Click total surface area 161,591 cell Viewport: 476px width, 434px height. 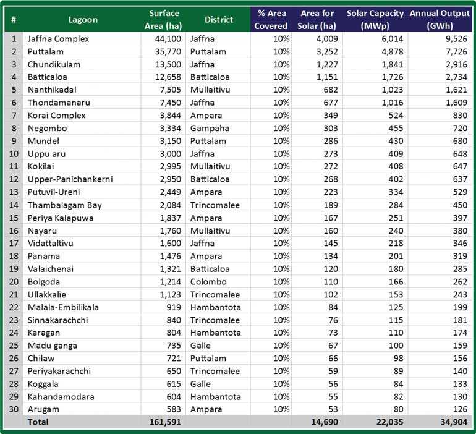click(x=163, y=422)
